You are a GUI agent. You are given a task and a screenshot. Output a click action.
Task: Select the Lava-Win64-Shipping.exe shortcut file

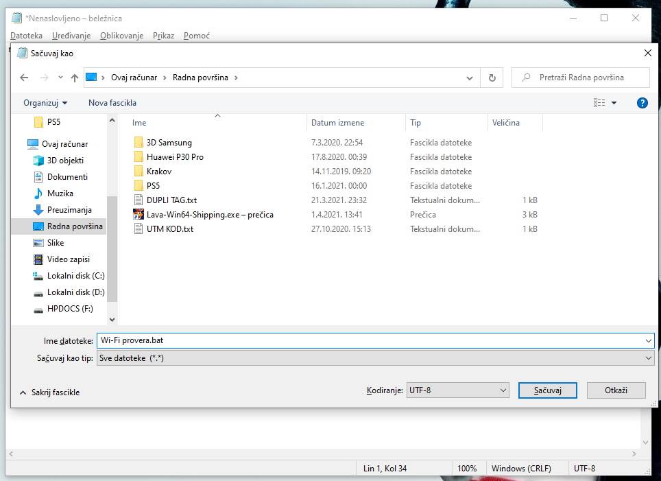click(209, 215)
